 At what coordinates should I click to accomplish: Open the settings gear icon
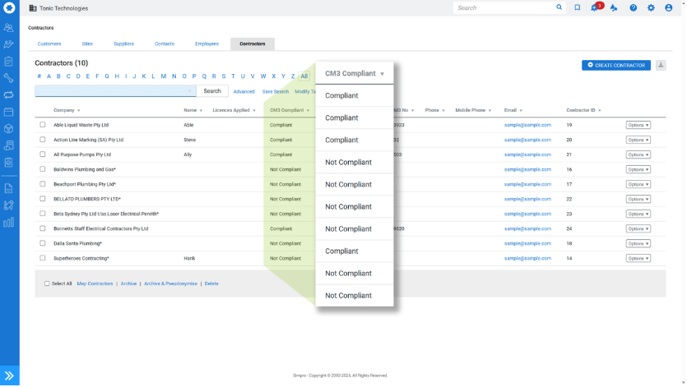point(651,8)
